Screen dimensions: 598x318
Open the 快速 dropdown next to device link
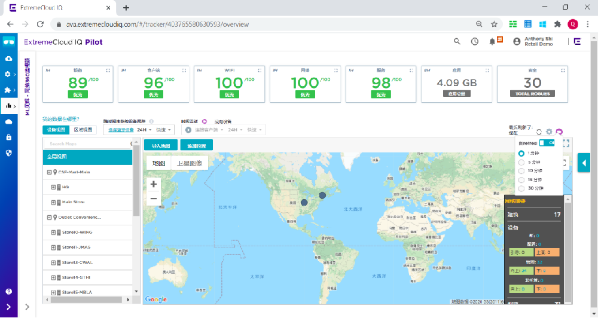(163, 130)
